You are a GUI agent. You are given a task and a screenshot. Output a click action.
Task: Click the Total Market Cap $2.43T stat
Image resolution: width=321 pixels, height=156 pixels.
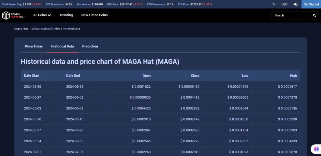[x=21, y=4]
